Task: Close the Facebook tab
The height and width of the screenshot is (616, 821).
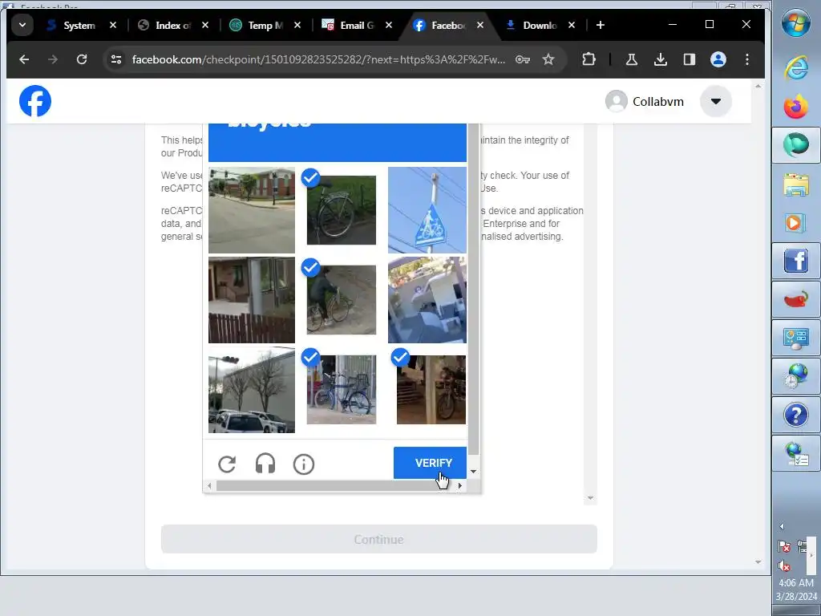Action: pos(480,25)
